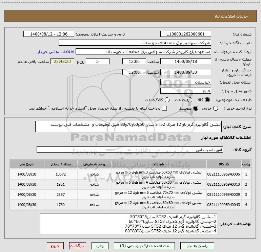261x252 pixels.
Task: Click the delivery city field اهواز
Action: pos(186,91)
